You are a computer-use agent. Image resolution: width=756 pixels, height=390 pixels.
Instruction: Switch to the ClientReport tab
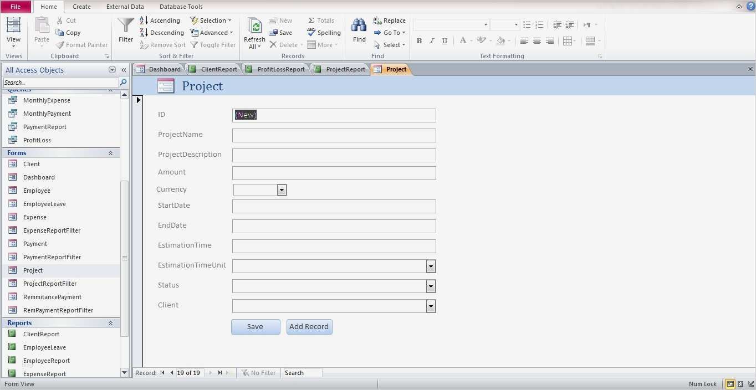(219, 69)
